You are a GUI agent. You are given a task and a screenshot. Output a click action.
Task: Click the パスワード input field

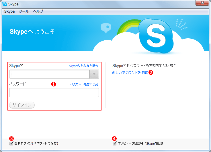coord(54,92)
